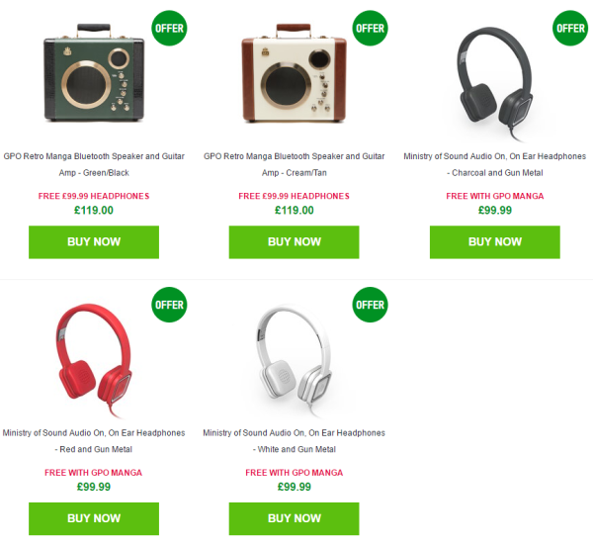593x547 pixels.
Task: Click the OFFER badge on the charcoal headphones
Action: click(570, 28)
